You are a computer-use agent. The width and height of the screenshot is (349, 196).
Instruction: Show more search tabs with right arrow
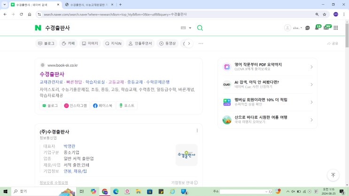(189, 43)
